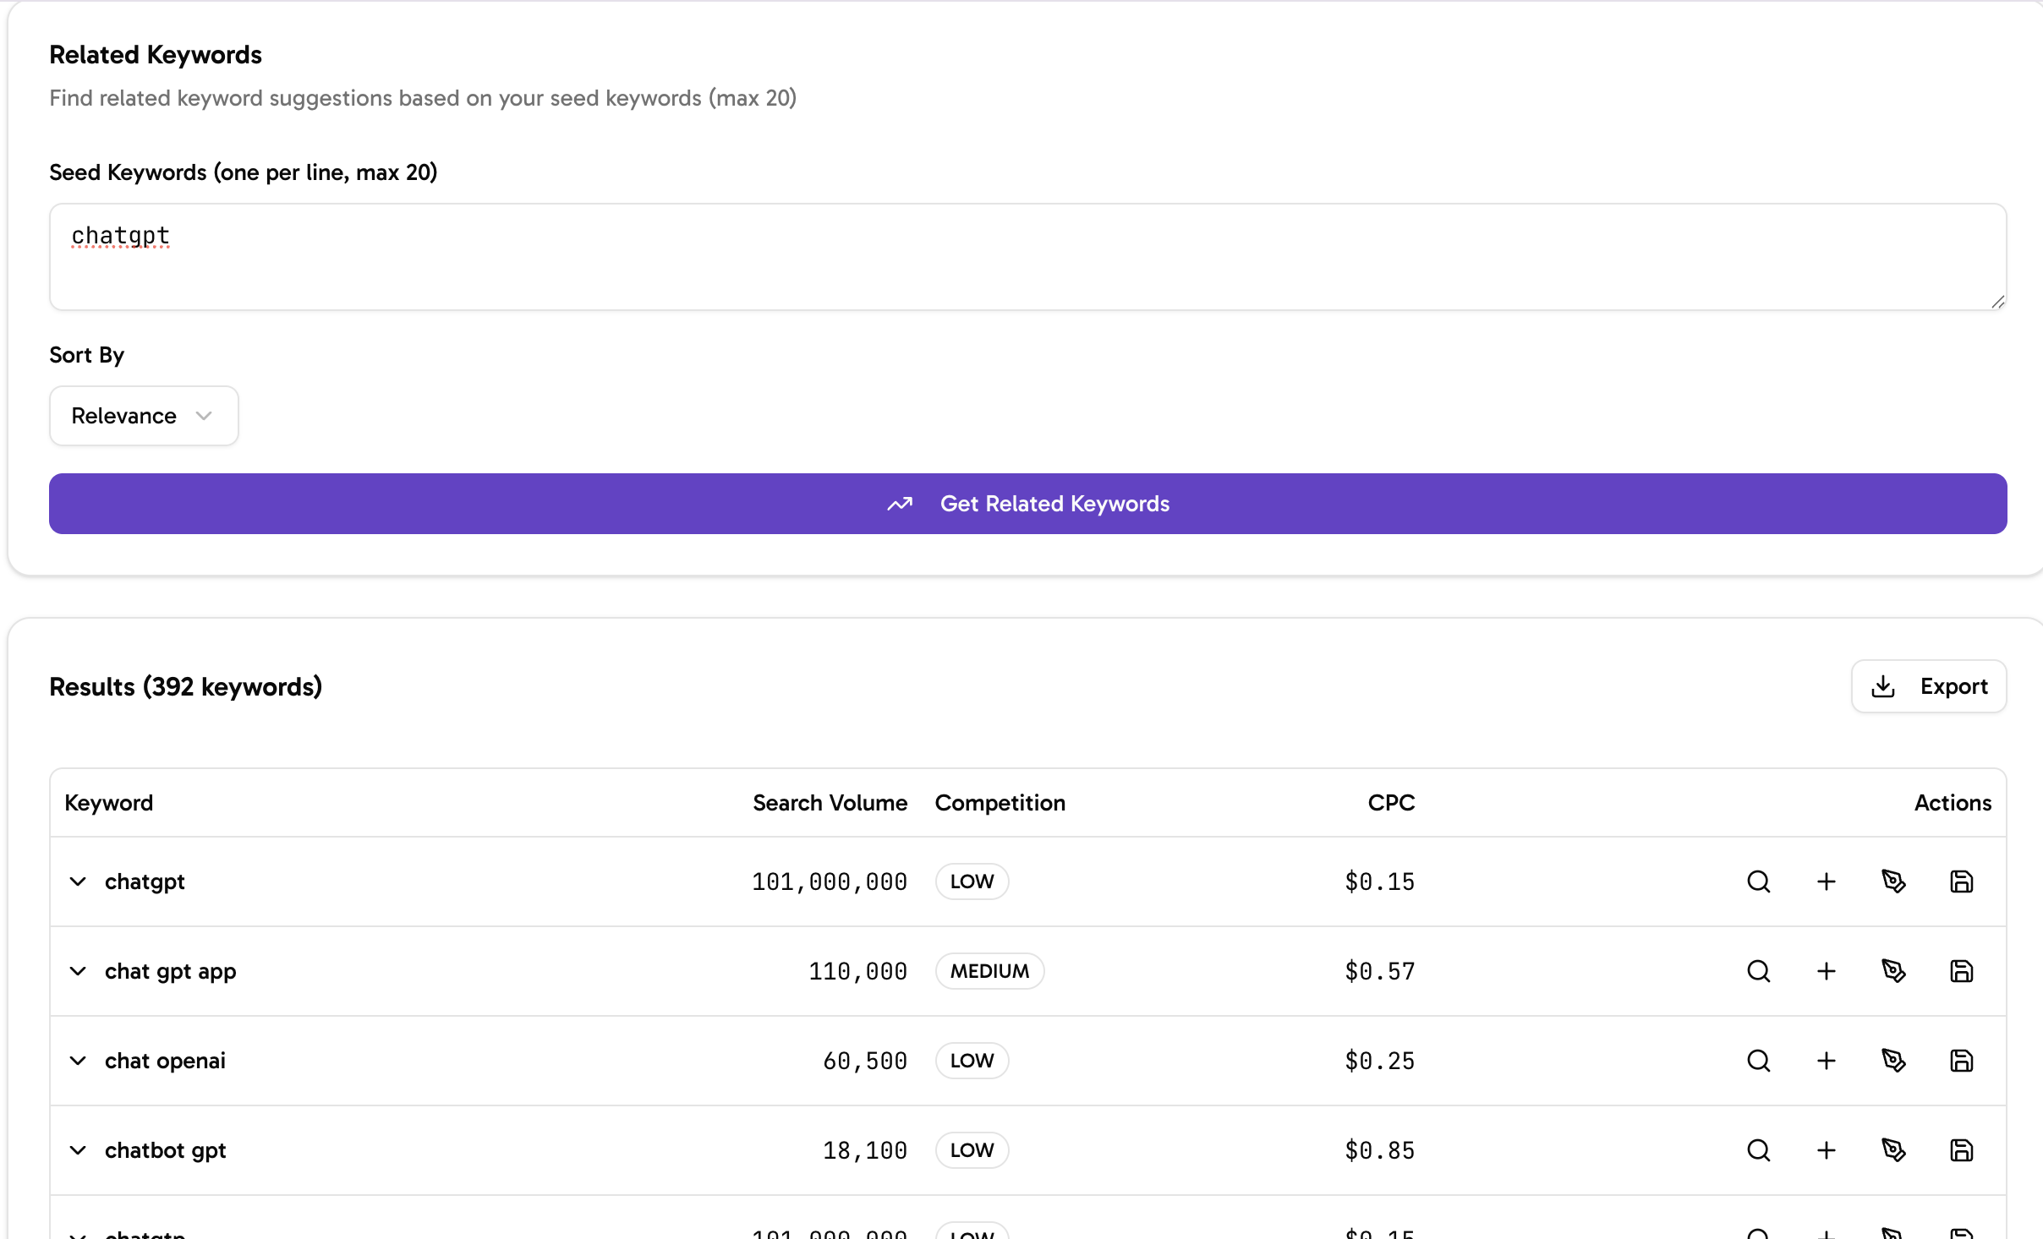This screenshot has width=2043, height=1239.
Task: Expand the chatbot gpt row chevron
Action: point(78,1150)
